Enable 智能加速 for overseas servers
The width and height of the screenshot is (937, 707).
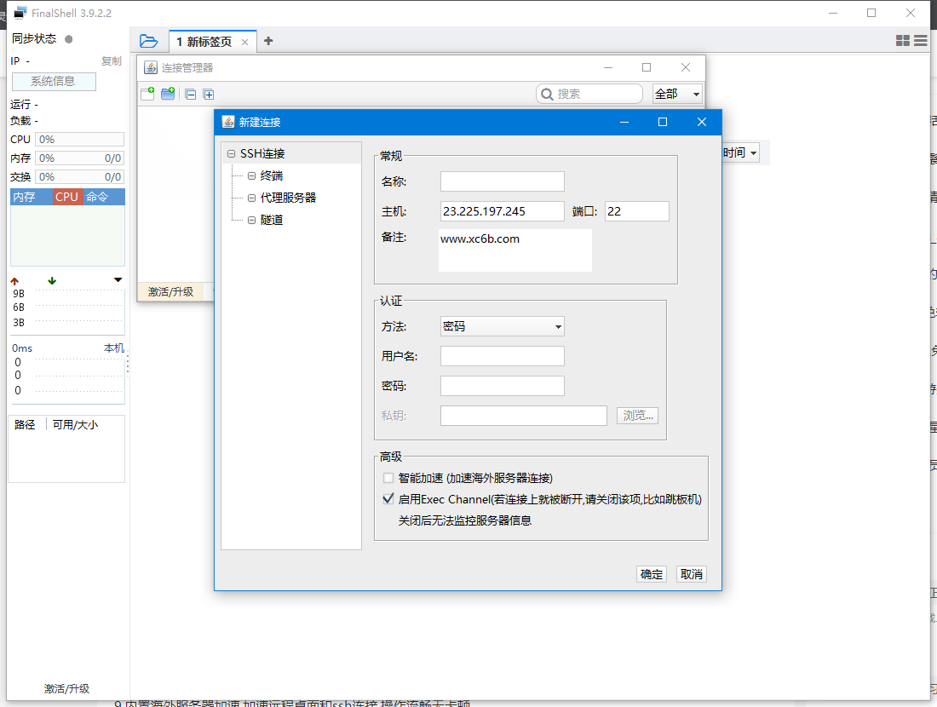tap(388, 478)
